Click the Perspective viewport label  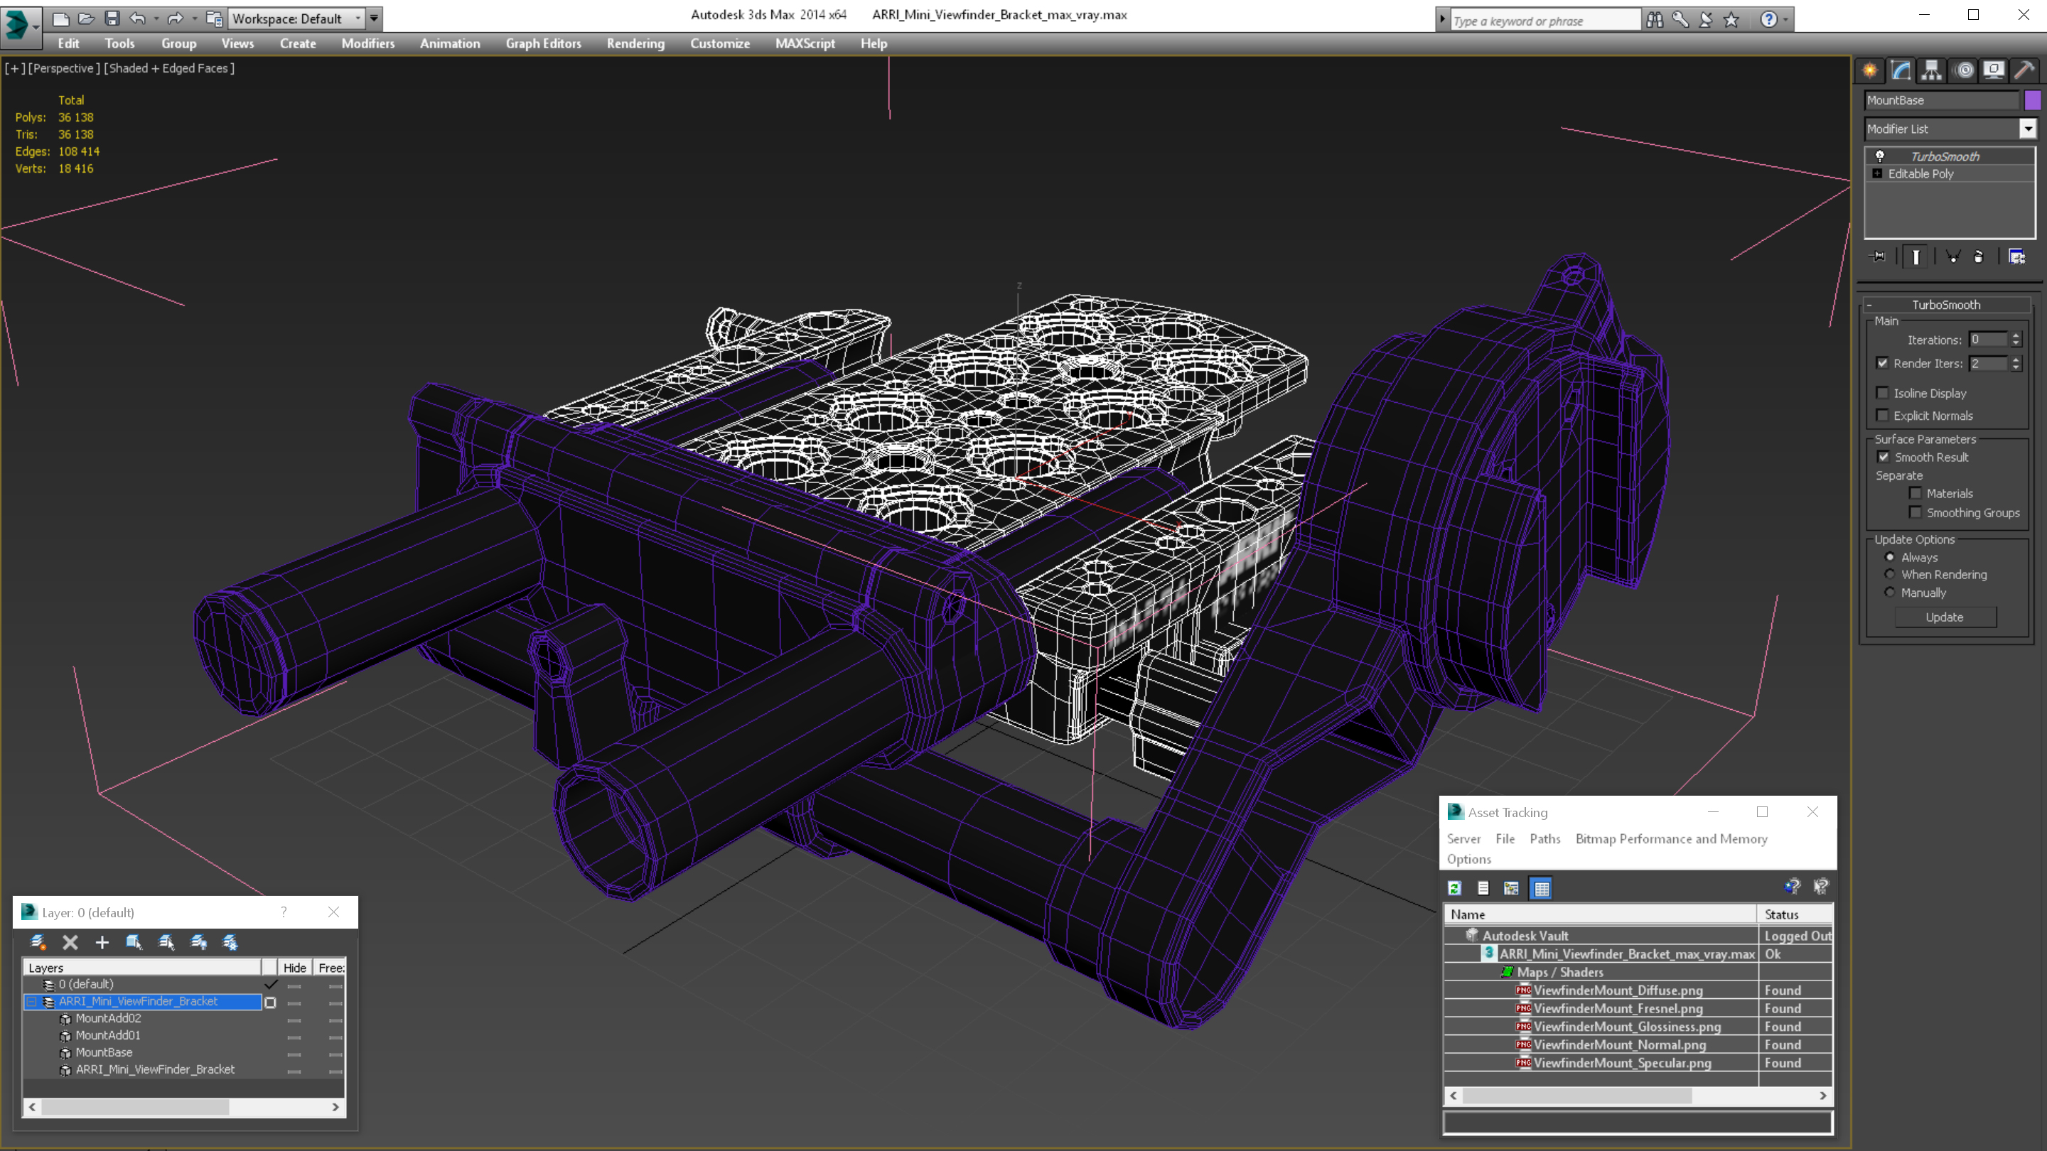(65, 68)
